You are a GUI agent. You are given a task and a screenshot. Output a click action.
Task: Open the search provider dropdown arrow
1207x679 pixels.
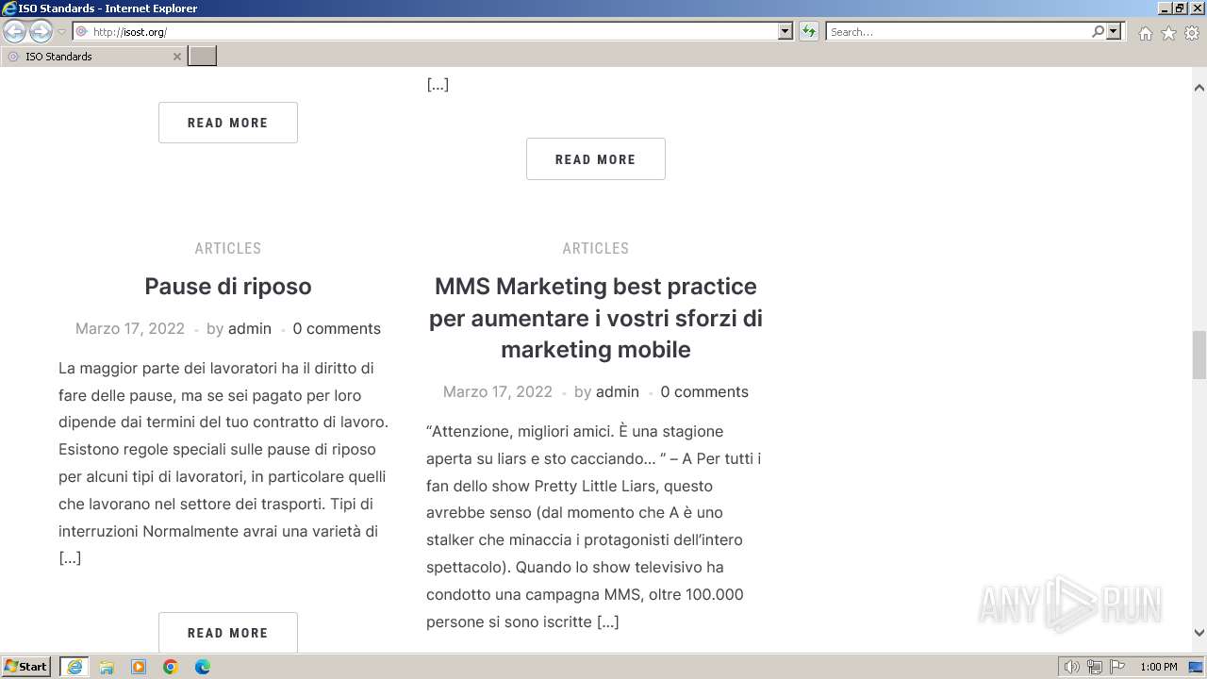[x=1114, y=32]
